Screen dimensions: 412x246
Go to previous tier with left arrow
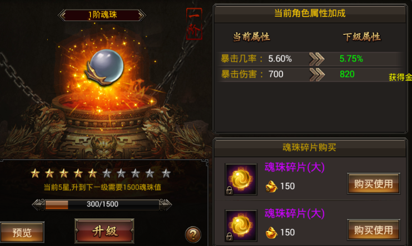(x=62, y=15)
